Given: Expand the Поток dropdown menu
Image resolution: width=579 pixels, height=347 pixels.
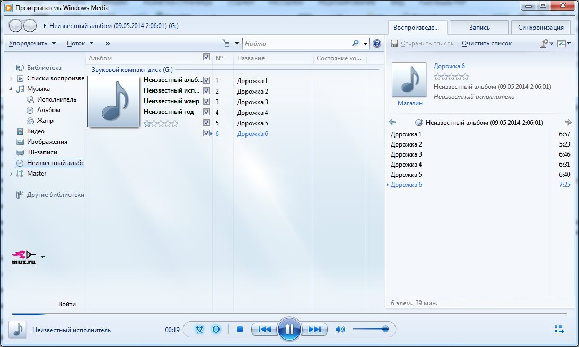Looking at the screenshot, I should coord(80,43).
